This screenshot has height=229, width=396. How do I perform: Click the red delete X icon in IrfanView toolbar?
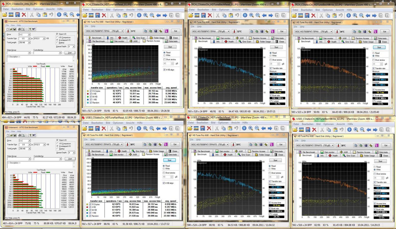pos(24,15)
